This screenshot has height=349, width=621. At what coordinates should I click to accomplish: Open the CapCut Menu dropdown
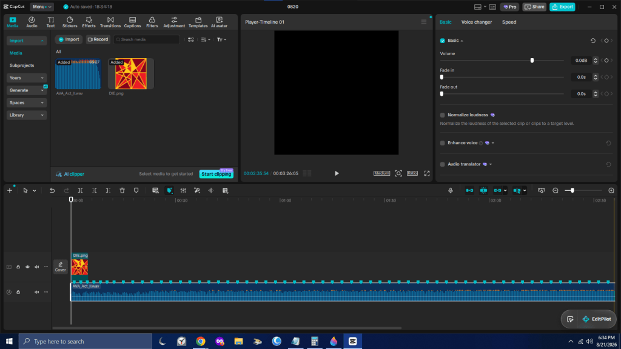(42, 7)
